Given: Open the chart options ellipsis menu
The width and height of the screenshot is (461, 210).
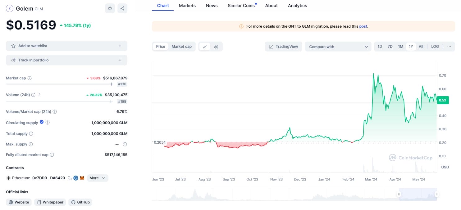Looking at the screenshot, I should pos(449,47).
